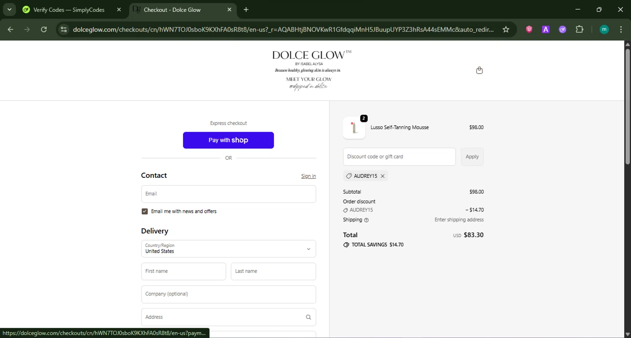631x338 pixels.
Task: Open the purple A extension icon
Action: (x=546, y=29)
